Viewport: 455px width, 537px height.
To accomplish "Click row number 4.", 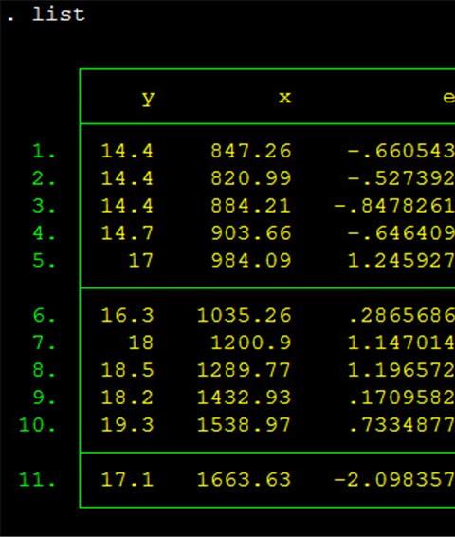I will click(44, 233).
